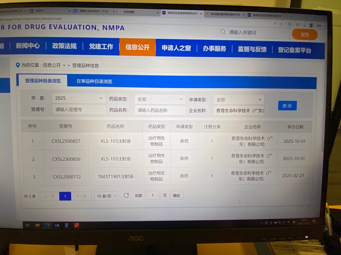Click the 确定 page jump button
This screenshot has height=255, width=341.
(176, 195)
